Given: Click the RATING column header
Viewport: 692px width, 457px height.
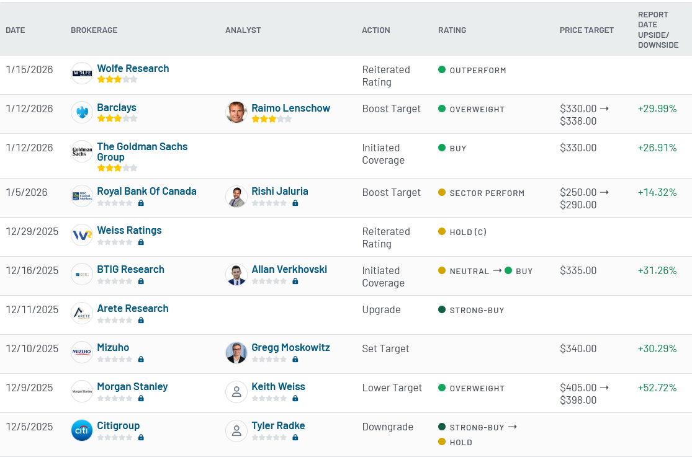Looking at the screenshot, I should pos(452,30).
